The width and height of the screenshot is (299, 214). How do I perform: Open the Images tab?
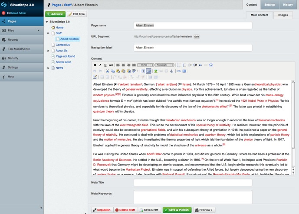pyautogui.click(x=283, y=15)
